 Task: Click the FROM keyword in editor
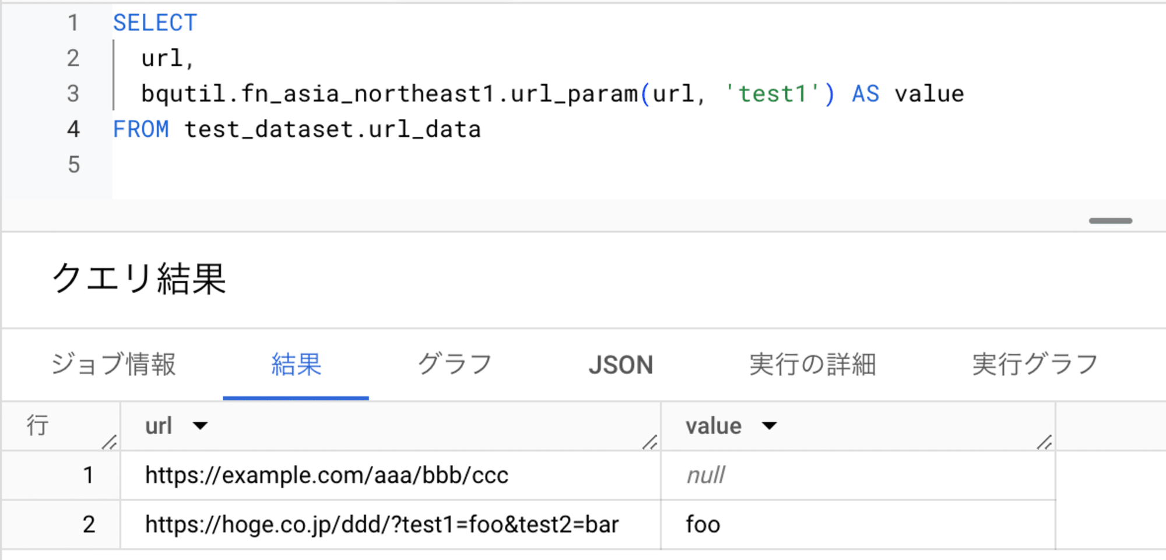coord(141,129)
